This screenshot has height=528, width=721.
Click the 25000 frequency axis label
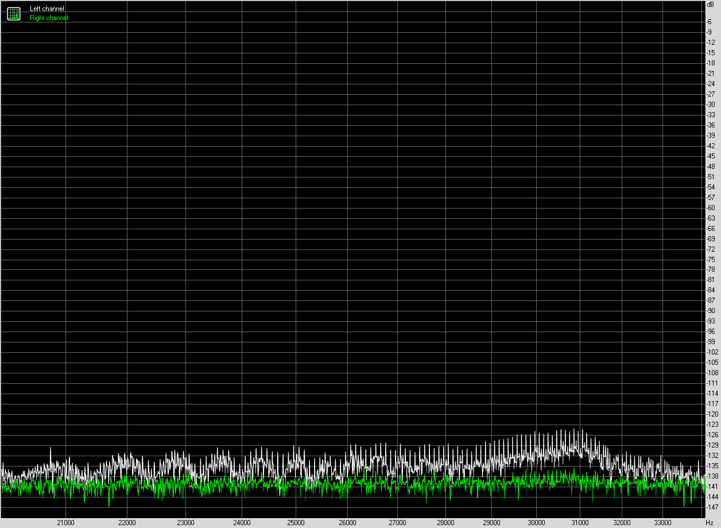pos(296,522)
